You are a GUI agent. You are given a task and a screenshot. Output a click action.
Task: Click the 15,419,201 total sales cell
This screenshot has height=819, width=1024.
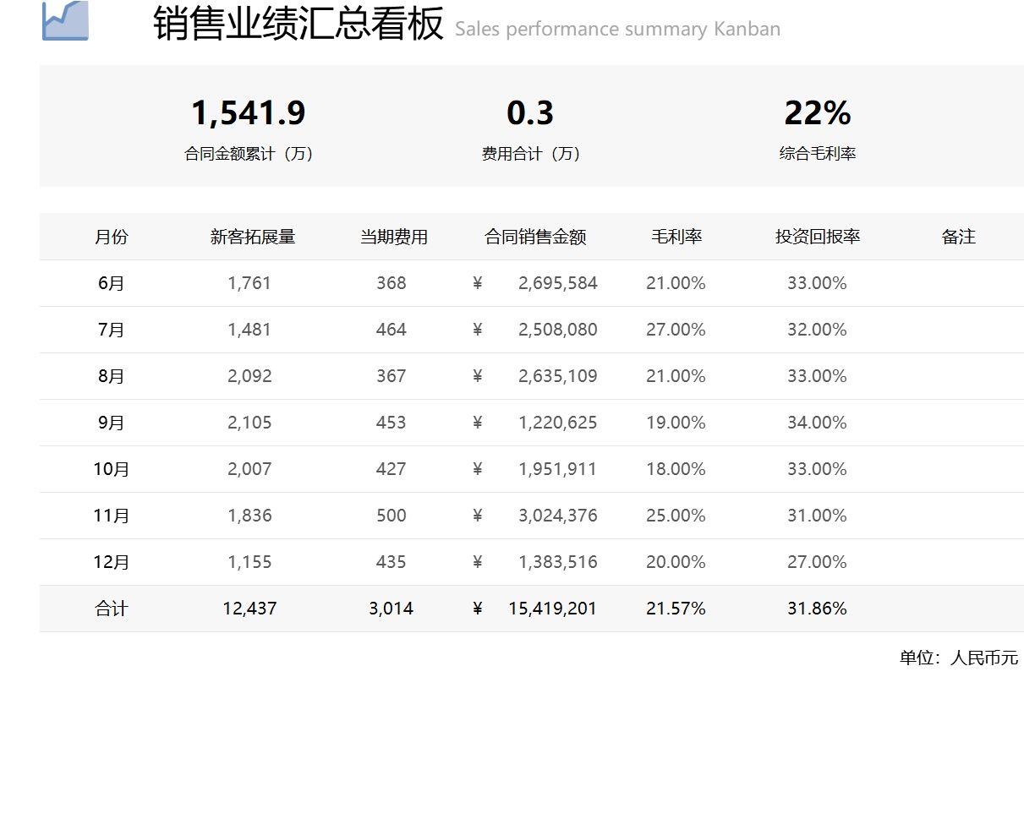(x=552, y=609)
